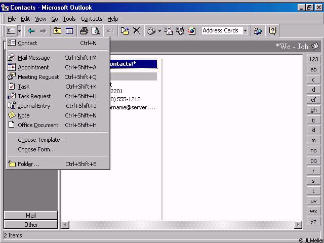Open the File menu
324x243 pixels.
(12, 19)
